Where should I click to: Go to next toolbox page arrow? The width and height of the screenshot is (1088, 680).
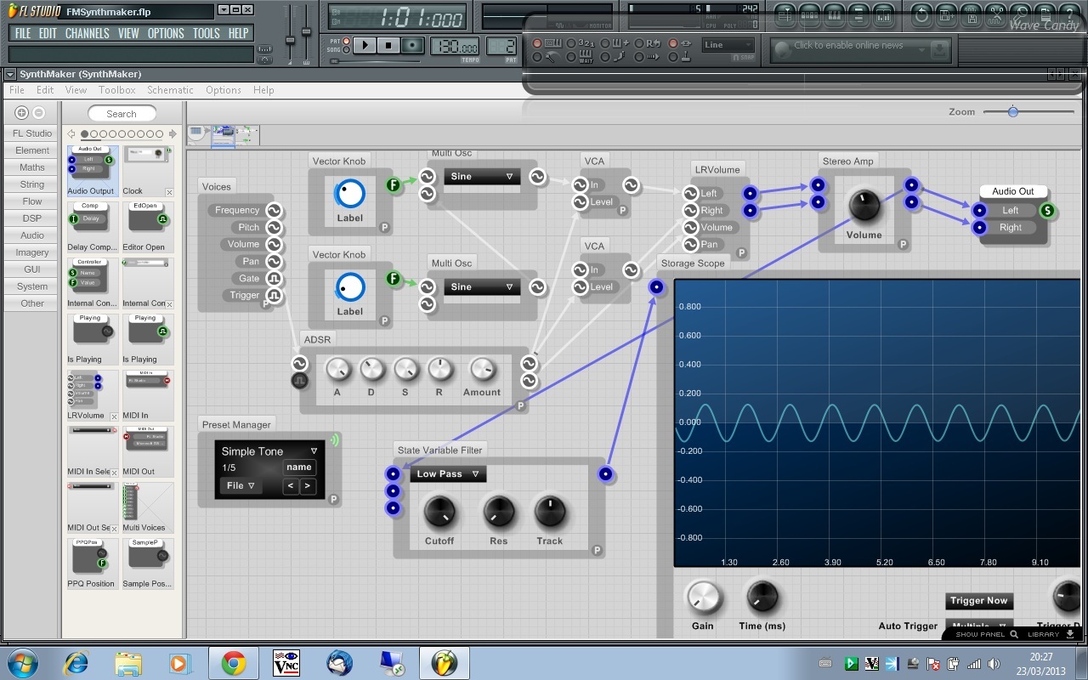click(173, 134)
